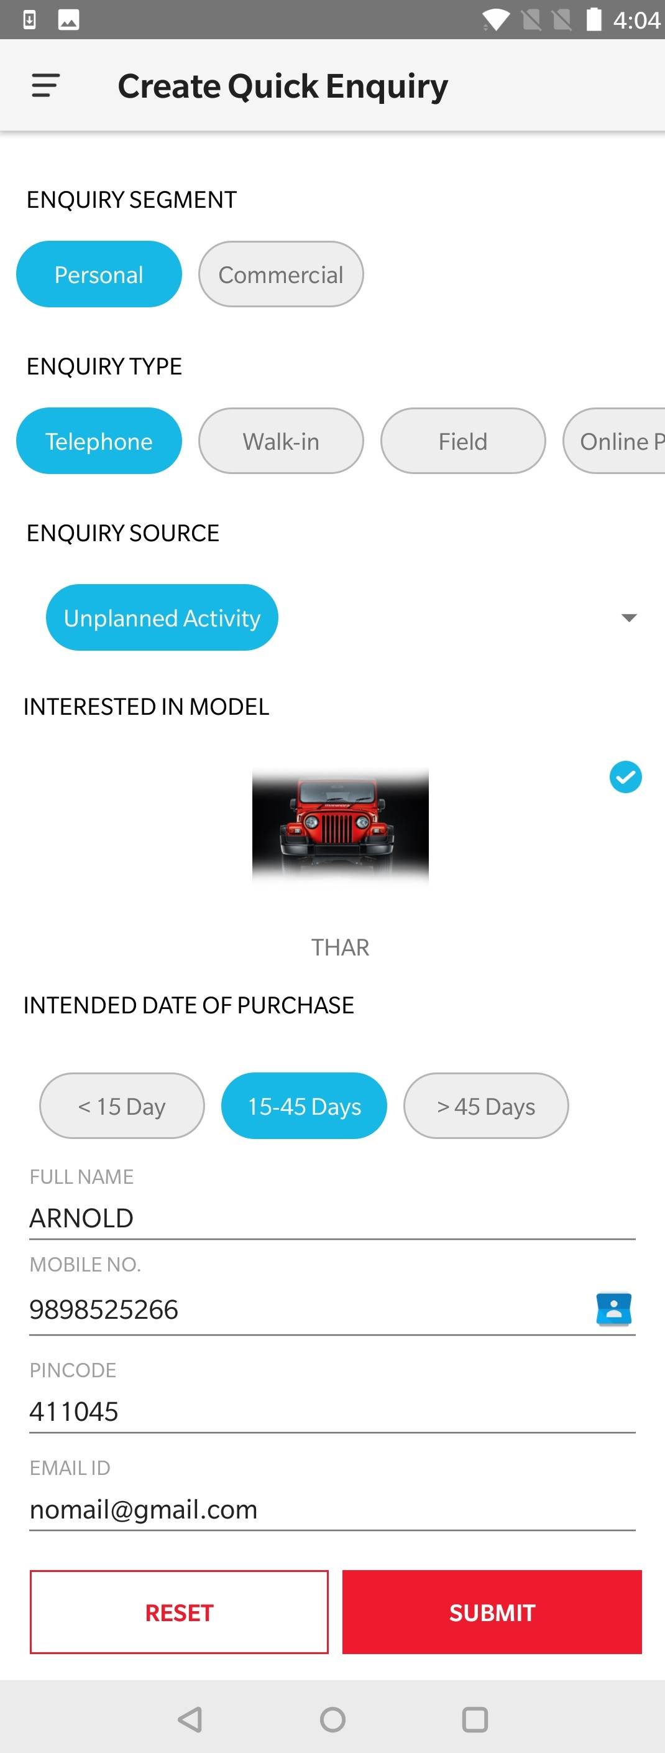Tap the battery icon in status bar
Image resolution: width=665 pixels, height=1753 pixels.
594,20
